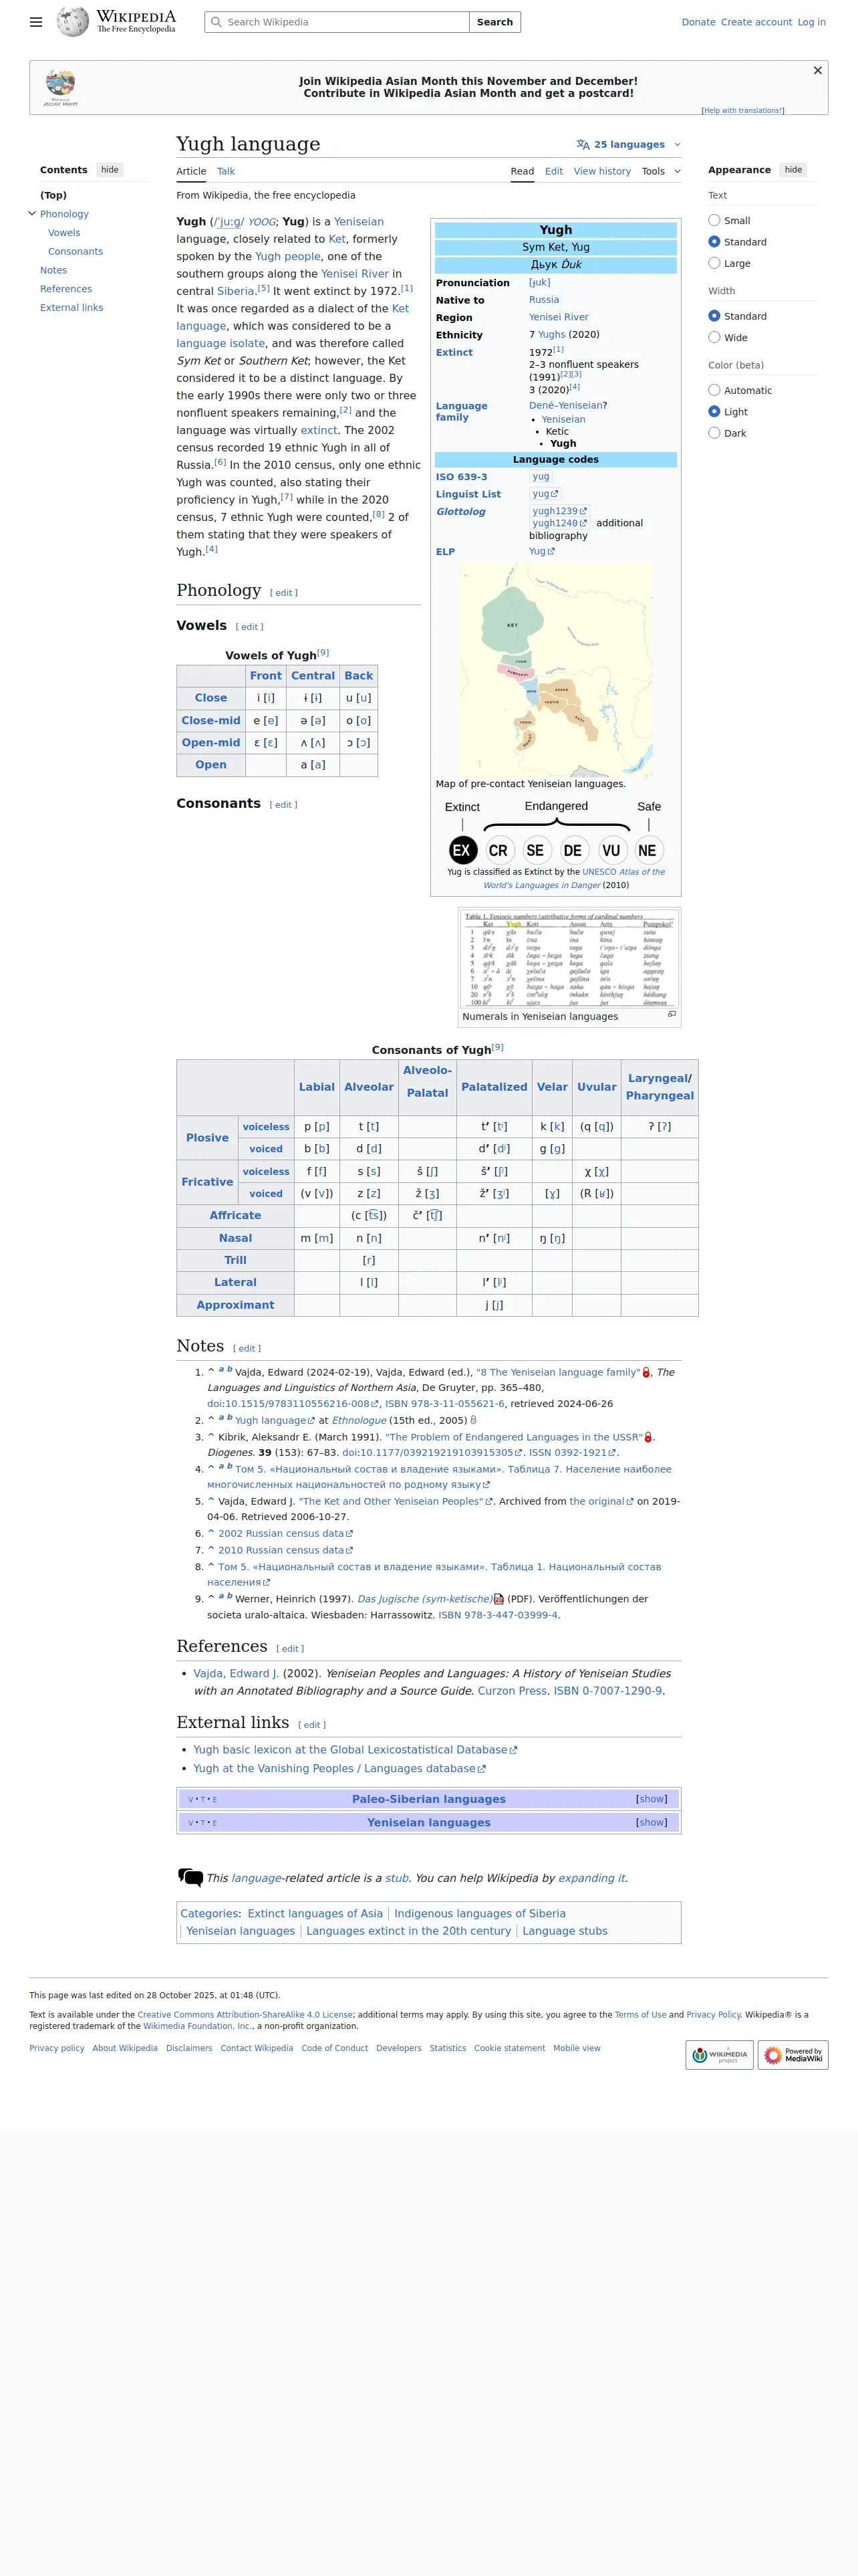Open the Yeniseian numerals table thumbnail

point(569,958)
